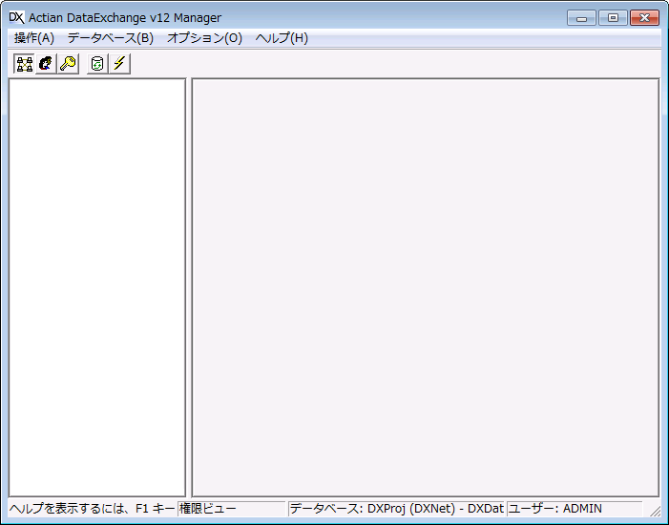The width and height of the screenshot is (669, 525).
Task: Minimize the DataExchange Manager window
Action: pos(580,17)
